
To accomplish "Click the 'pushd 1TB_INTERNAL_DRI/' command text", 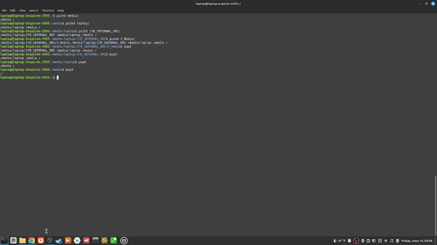I will click(x=99, y=31).
